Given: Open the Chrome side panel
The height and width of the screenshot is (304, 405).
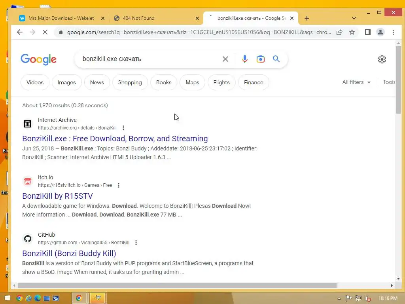Looking at the screenshot, I should [367, 32].
